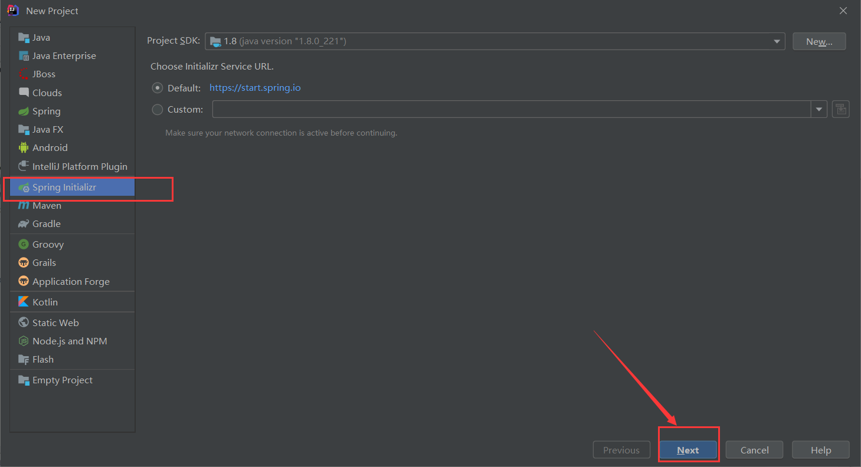Select the Static Web globe icon

coord(24,323)
